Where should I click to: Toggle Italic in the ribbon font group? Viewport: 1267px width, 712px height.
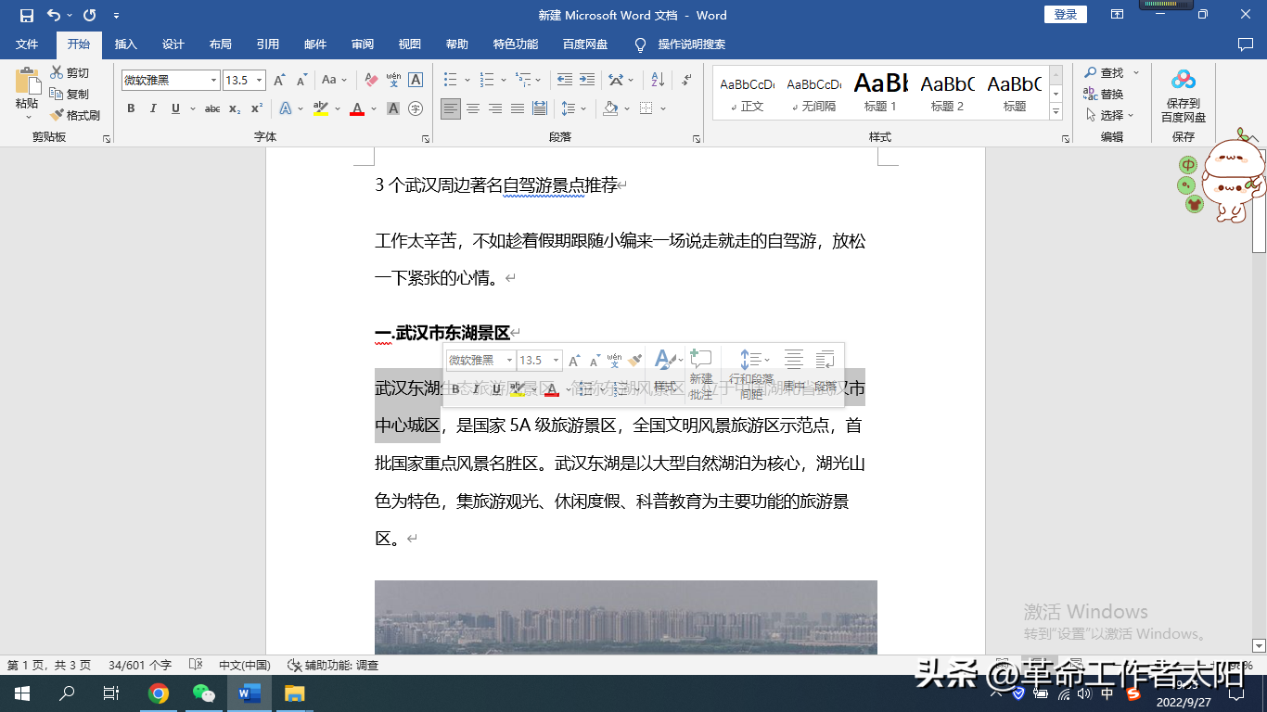pyautogui.click(x=153, y=108)
